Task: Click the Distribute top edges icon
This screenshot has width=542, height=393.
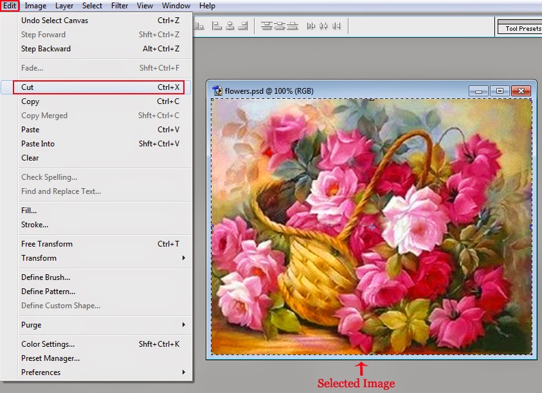Action: (x=267, y=26)
